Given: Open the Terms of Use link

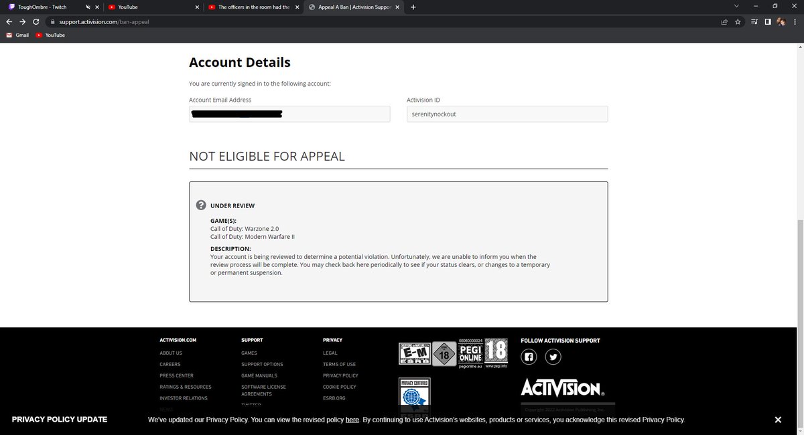Looking at the screenshot, I should pyautogui.click(x=339, y=364).
